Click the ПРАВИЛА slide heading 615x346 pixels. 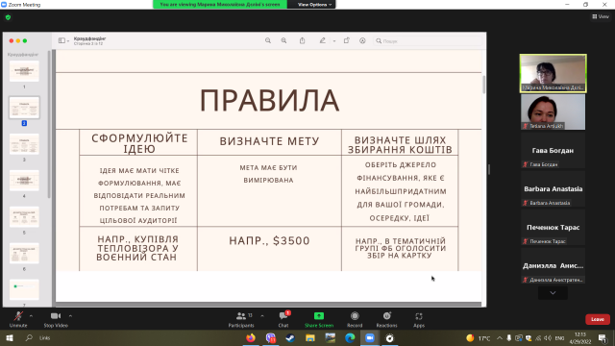tap(269, 100)
